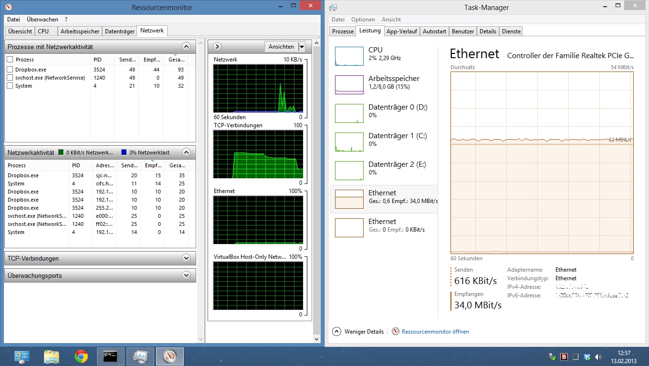The width and height of the screenshot is (649, 366).
Task: Click the Ressourcenmonitor taskbar icon
Action: pos(170,356)
